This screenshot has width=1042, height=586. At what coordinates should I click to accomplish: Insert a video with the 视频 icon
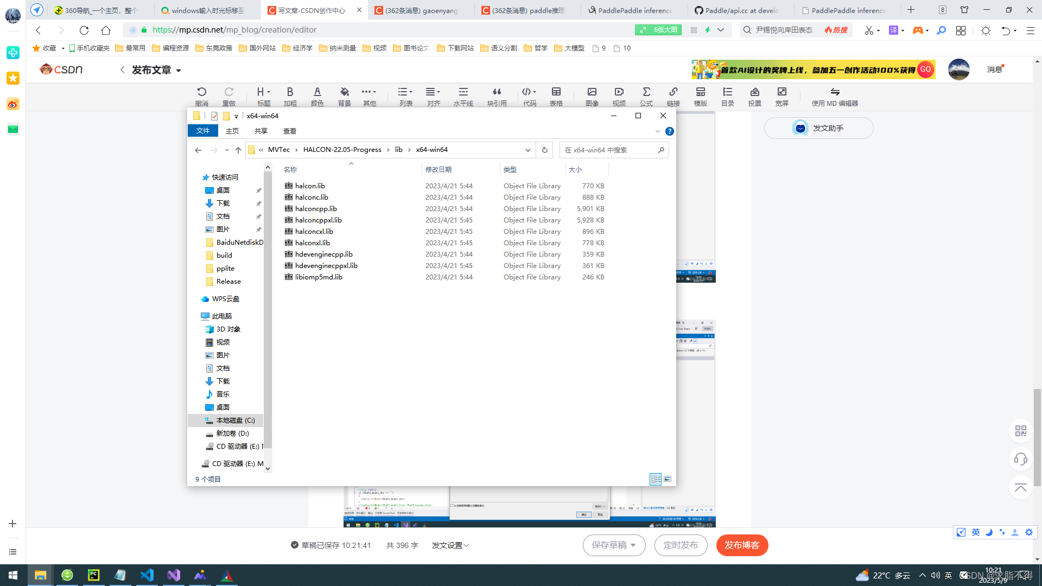(619, 96)
